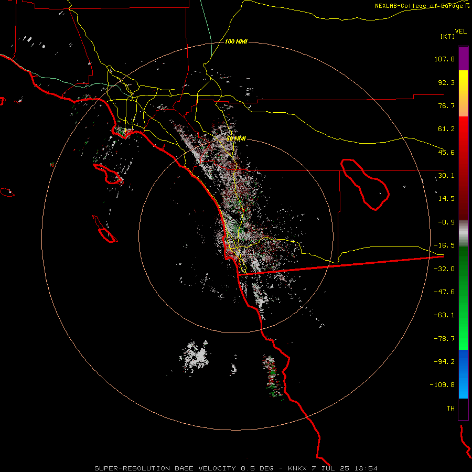The width and height of the screenshot is (472, 472).
Task: Click the 92.3 scale value
Action: [x=446, y=82]
